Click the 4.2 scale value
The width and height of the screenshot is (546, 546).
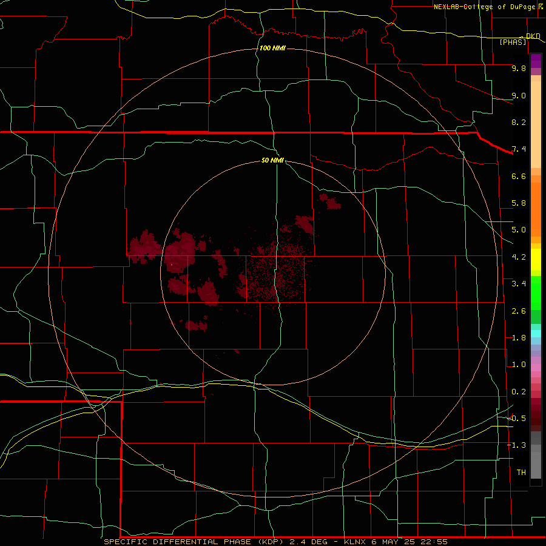519,257
